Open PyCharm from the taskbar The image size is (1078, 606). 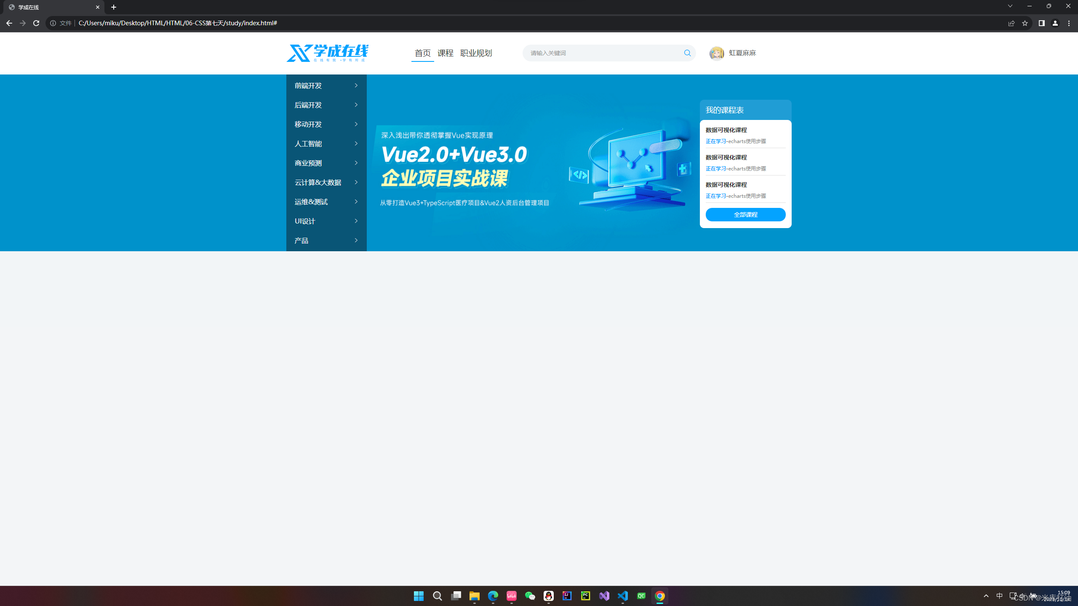pyautogui.click(x=585, y=596)
